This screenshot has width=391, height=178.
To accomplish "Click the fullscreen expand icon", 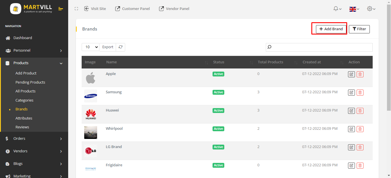I will 76,9.
